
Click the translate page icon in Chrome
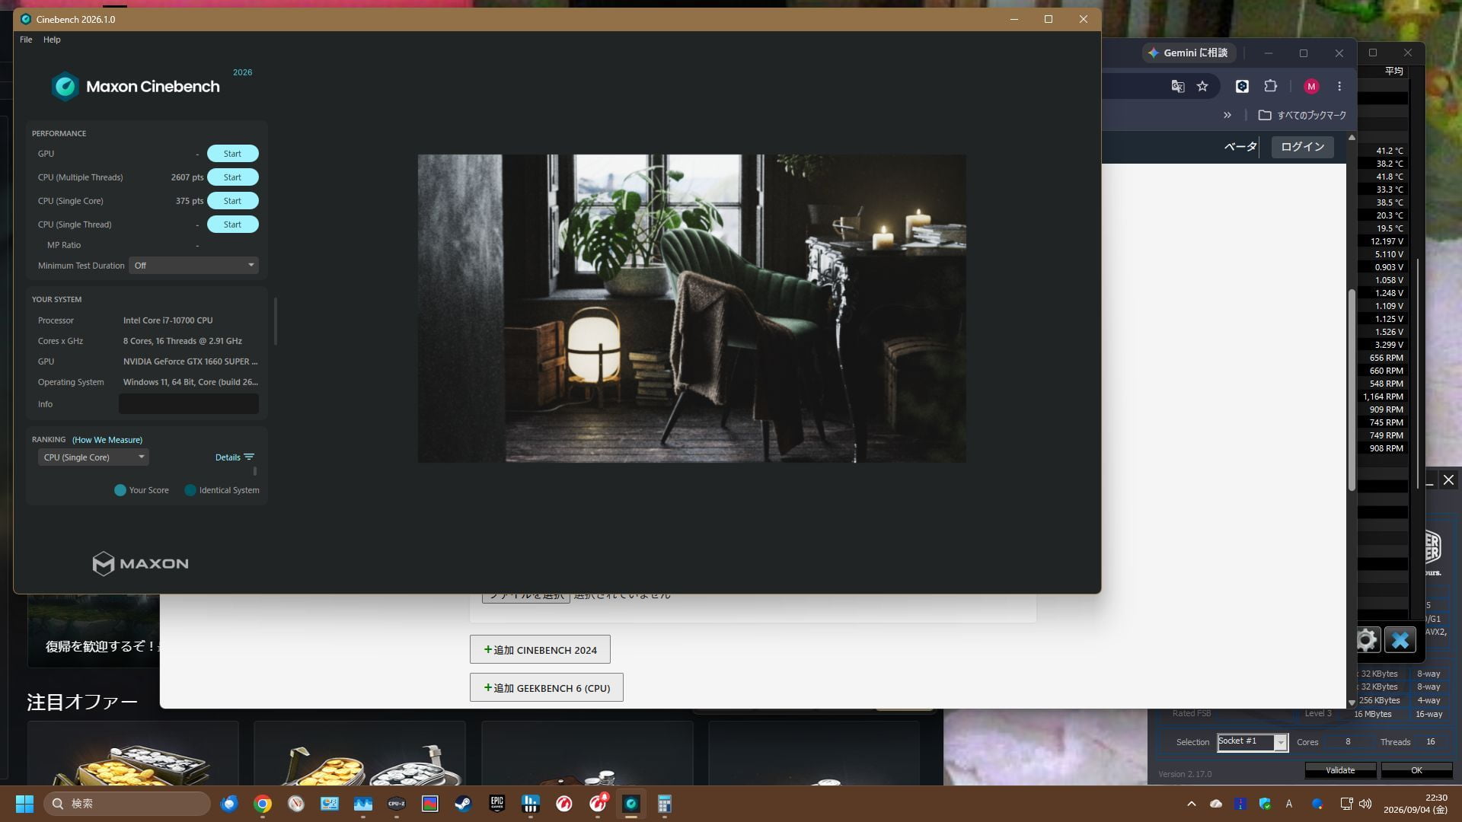tap(1177, 86)
